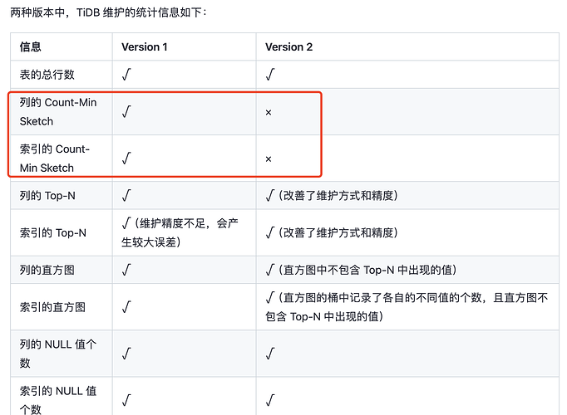This screenshot has height=415, width=567.
Task: Click the 索引的 Top-N row label
Action: [52, 233]
